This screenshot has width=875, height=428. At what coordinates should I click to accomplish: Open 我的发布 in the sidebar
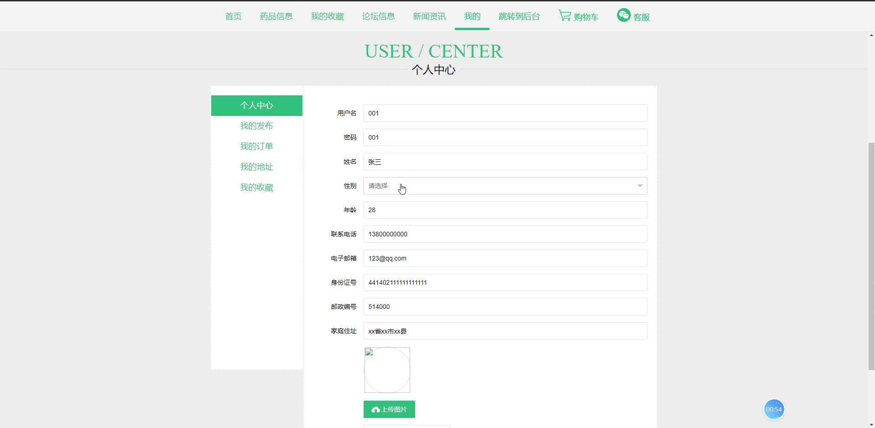click(257, 126)
